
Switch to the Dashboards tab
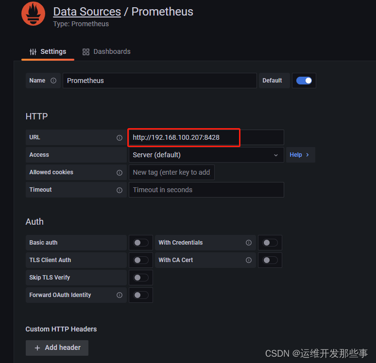106,52
